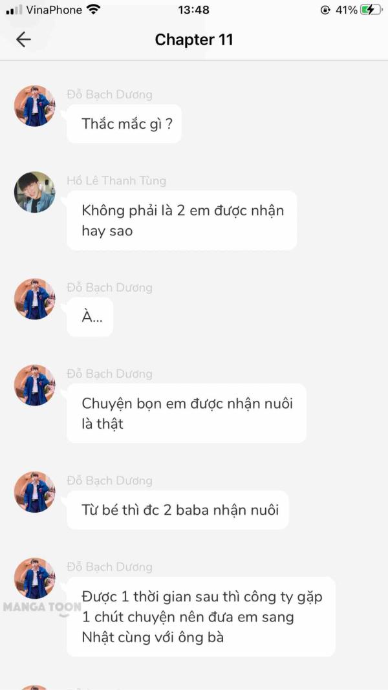Screen dimensions: 388x690
Task: Tap the Wi-Fi signal icon
Action: (93, 10)
